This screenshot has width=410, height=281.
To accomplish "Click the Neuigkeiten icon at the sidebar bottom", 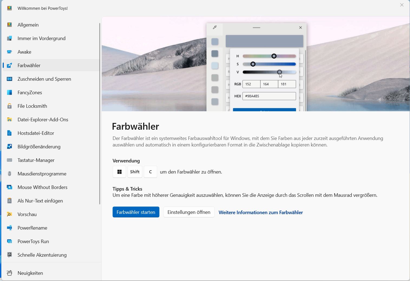I will [x=9, y=273].
